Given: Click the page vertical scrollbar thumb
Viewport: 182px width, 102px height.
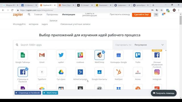Looking at the screenshot, I should coord(181,20).
